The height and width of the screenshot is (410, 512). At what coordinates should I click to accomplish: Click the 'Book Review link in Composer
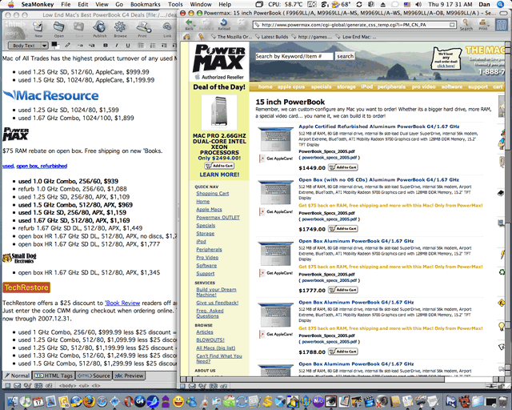(122, 303)
